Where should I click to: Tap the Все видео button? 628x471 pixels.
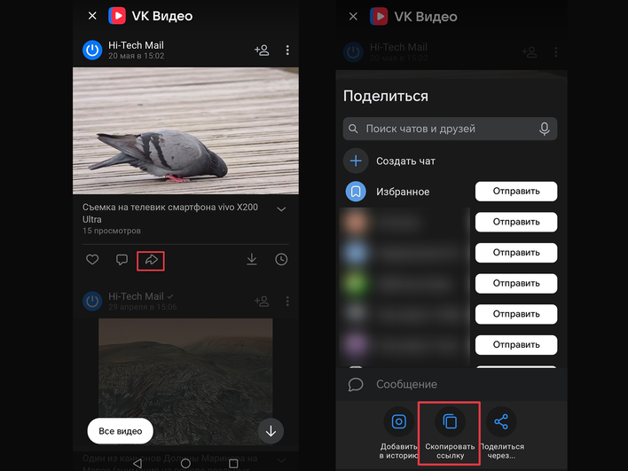120,431
